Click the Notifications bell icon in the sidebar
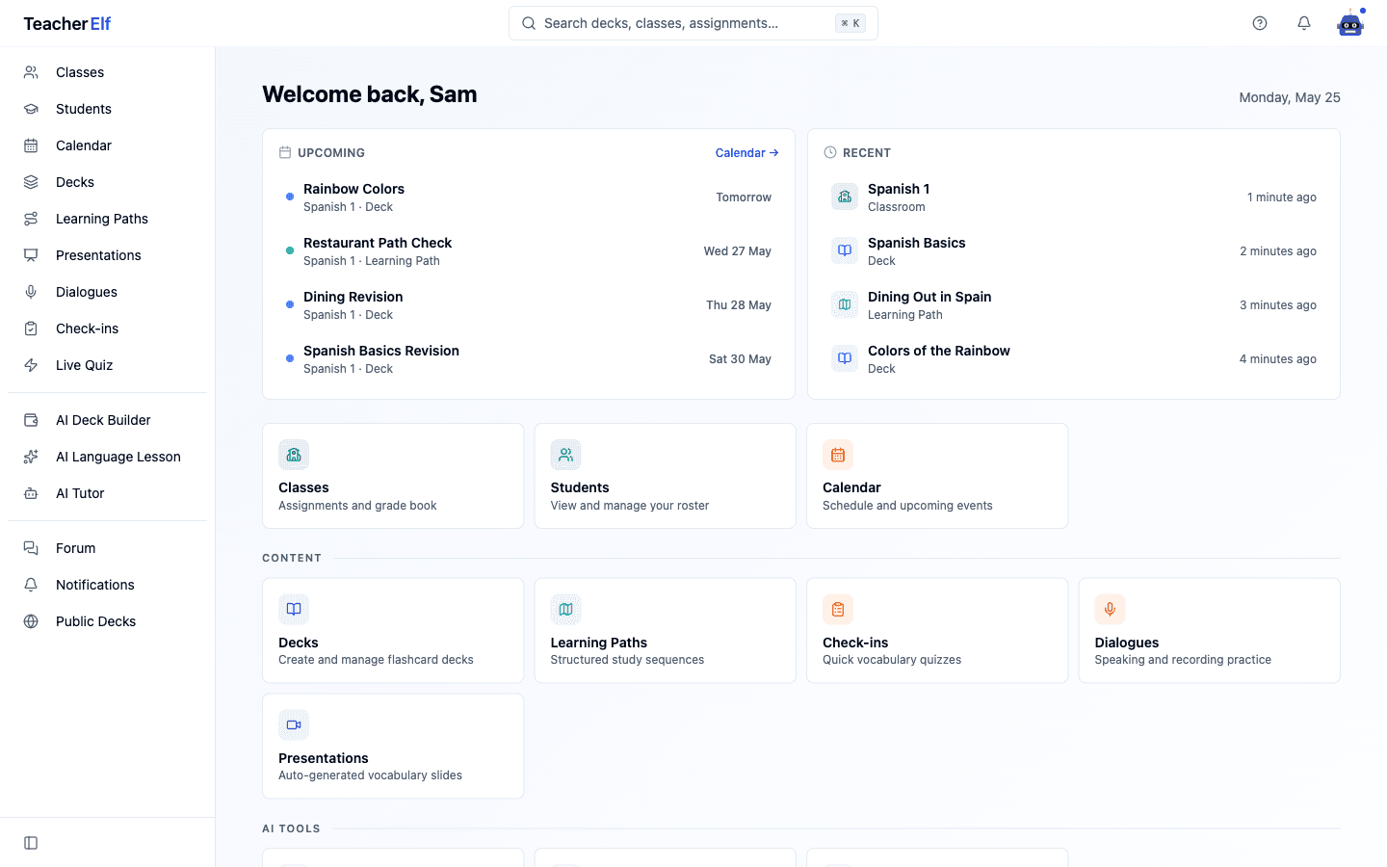Screen dimensions: 1387x867 pyautogui.click(x=31, y=585)
